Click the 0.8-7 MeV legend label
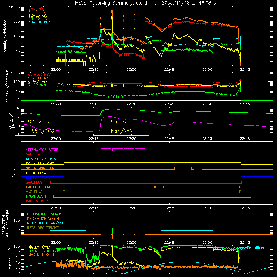This screenshot has width=277, height=277. pos(38,81)
